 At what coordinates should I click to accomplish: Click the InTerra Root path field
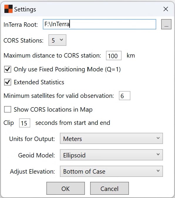100,24
